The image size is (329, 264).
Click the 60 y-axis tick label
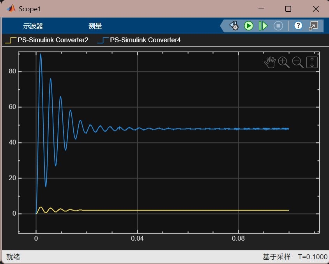(12, 107)
